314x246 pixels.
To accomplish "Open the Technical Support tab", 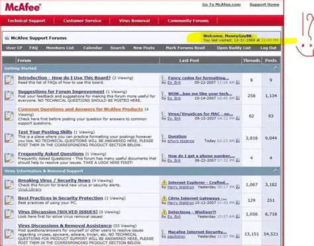I will [x=26, y=20].
